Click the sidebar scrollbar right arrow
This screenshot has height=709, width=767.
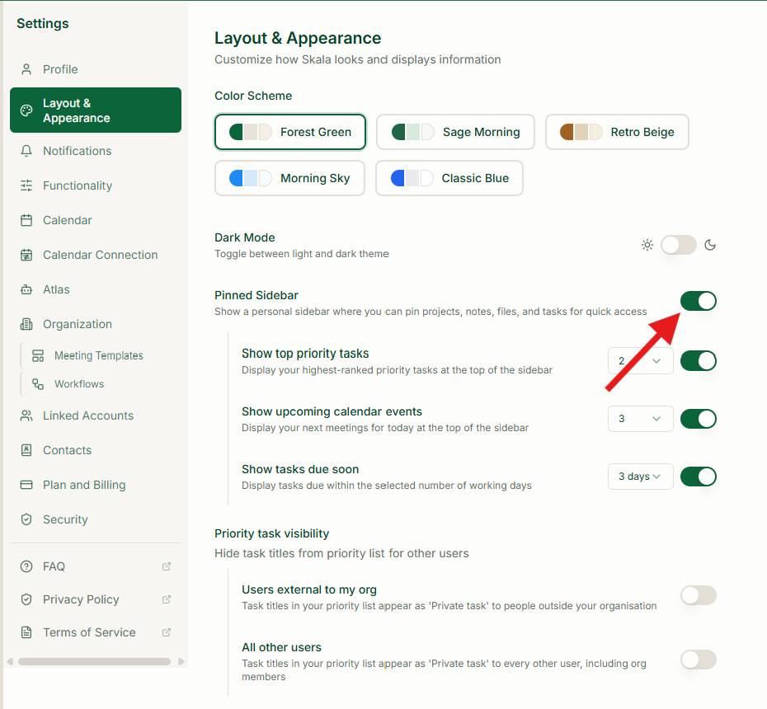181,661
